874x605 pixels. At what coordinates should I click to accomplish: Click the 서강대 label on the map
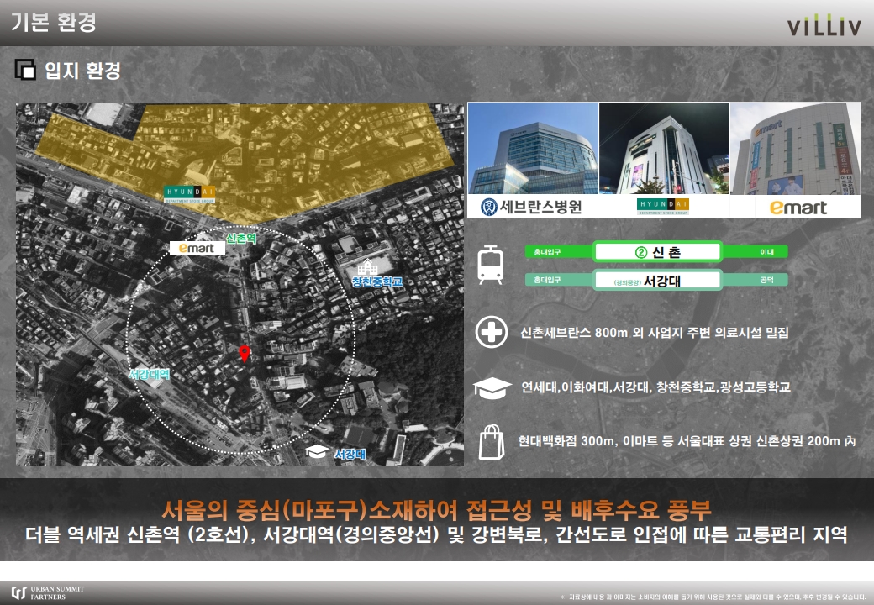(x=350, y=454)
